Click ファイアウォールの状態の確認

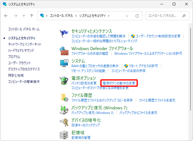pos(90,54)
